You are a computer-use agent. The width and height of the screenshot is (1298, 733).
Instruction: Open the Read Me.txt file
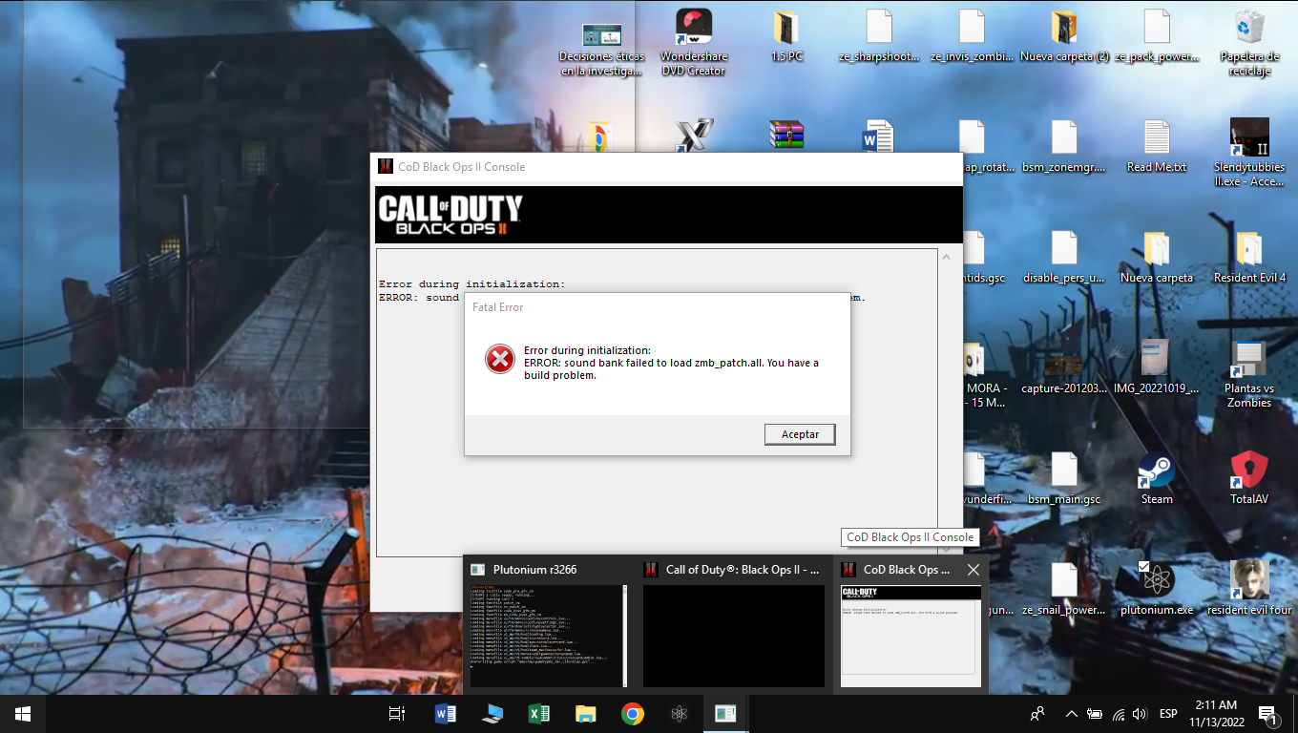pyautogui.click(x=1157, y=146)
